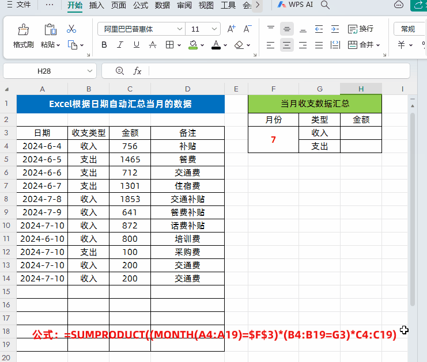Apply the green fill color bucket
The width and height of the screenshot is (427, 362).
click(193, 45)
